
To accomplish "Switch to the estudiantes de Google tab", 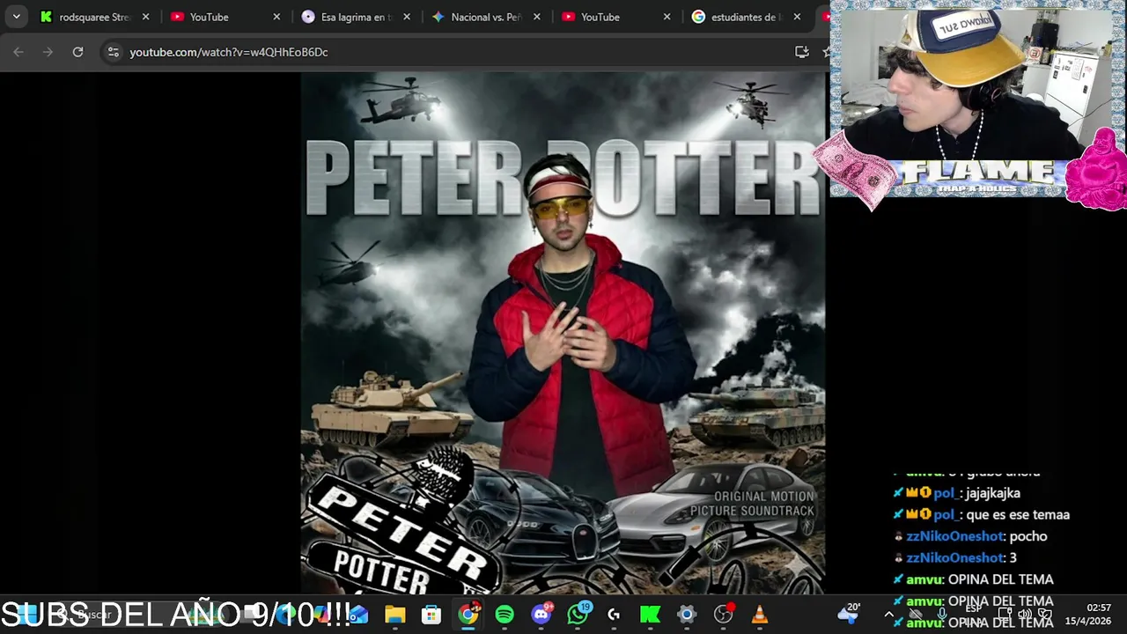I will click(x=746, y=17).
